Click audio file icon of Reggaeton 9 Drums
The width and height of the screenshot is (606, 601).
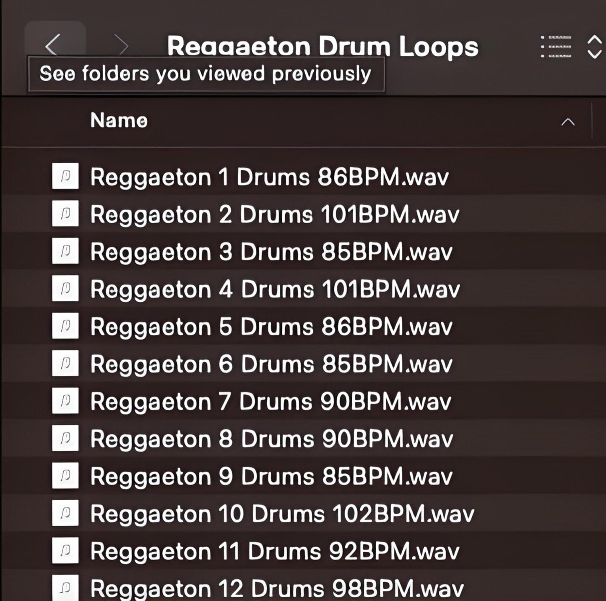click(x=65, y=475)
